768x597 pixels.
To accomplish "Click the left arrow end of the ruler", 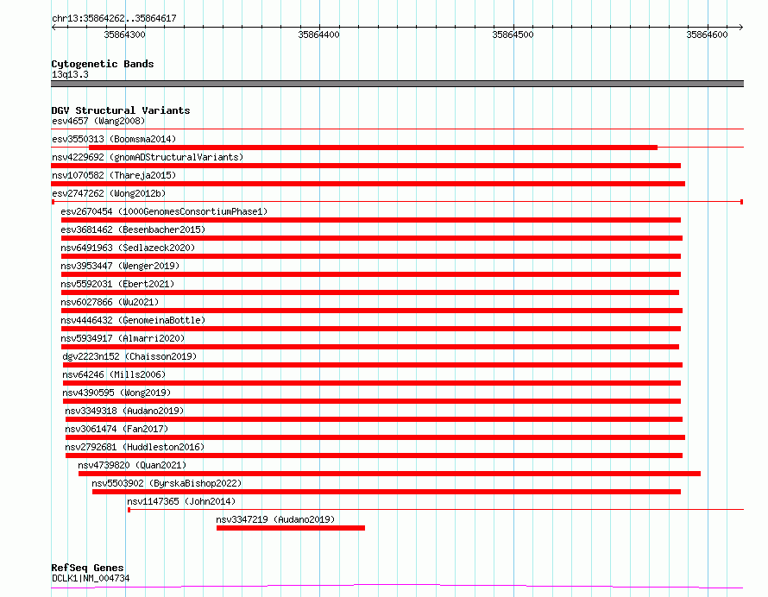I will tap(54, 27).
